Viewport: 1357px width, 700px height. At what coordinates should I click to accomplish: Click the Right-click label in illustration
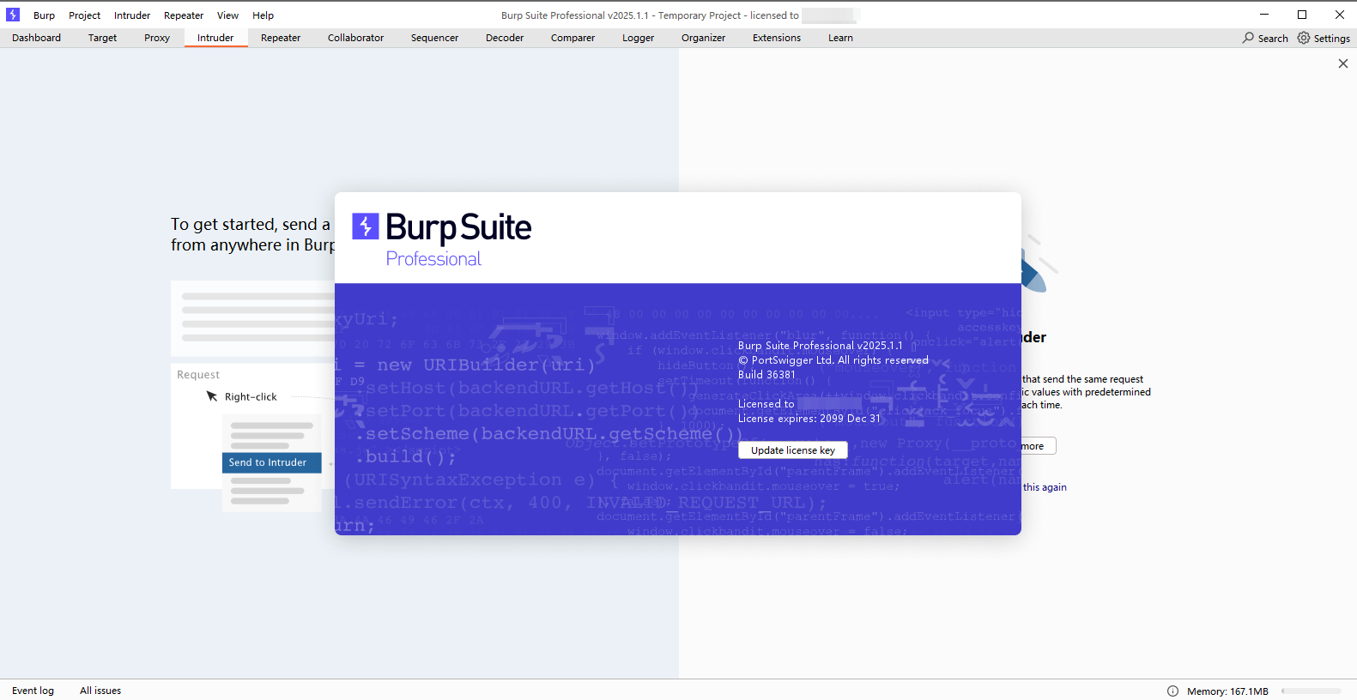(251, 397)
